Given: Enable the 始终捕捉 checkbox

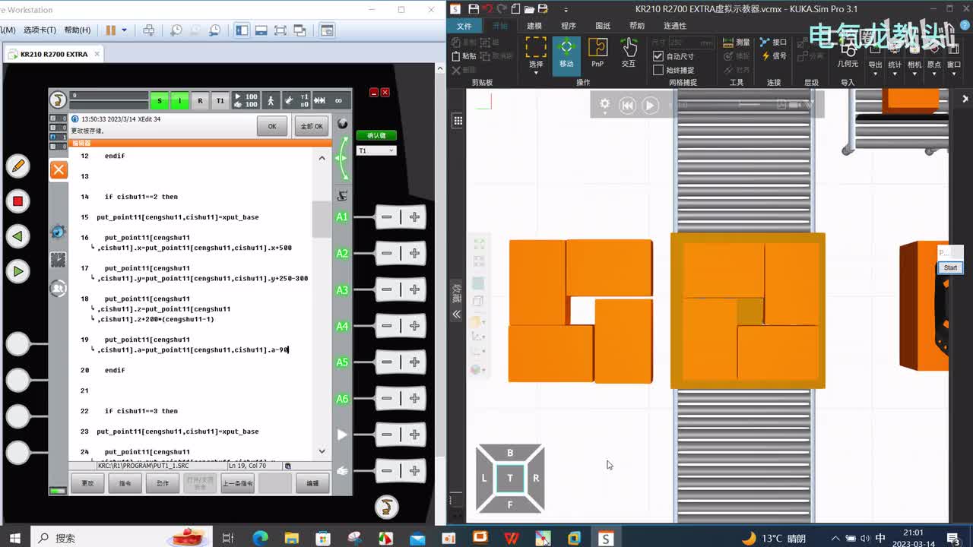Looking at the screenshot, I should tap(658, 70).
